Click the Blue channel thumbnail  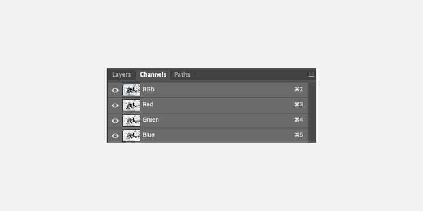pyautogui.click(x=131, y=136)
